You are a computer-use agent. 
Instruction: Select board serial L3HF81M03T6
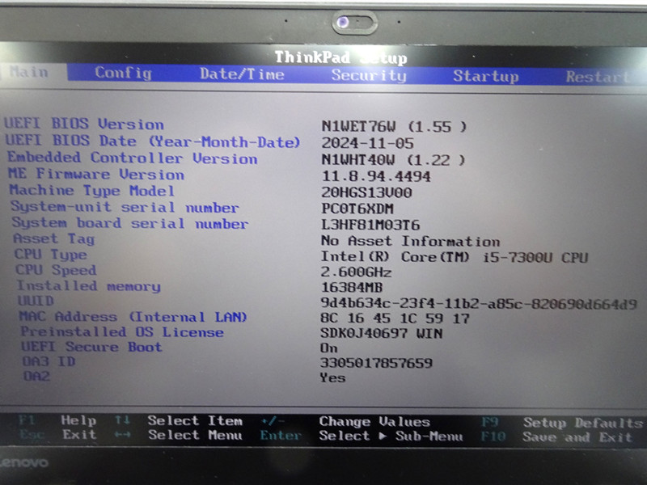point(370,225)
